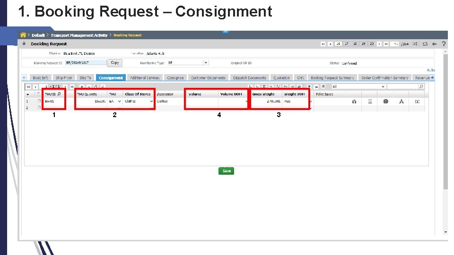Image resolution: width=454 pixels, height=255 pixels.
Task: Click the Copy button beside Booking Request ID
Action: [114, 63]
